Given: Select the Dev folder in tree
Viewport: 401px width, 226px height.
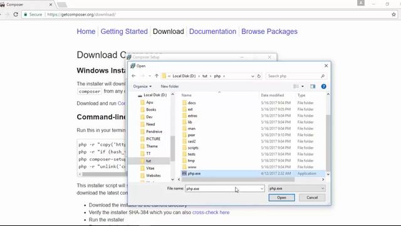Looking at the screenshot, I should click(x=149, y=117).
